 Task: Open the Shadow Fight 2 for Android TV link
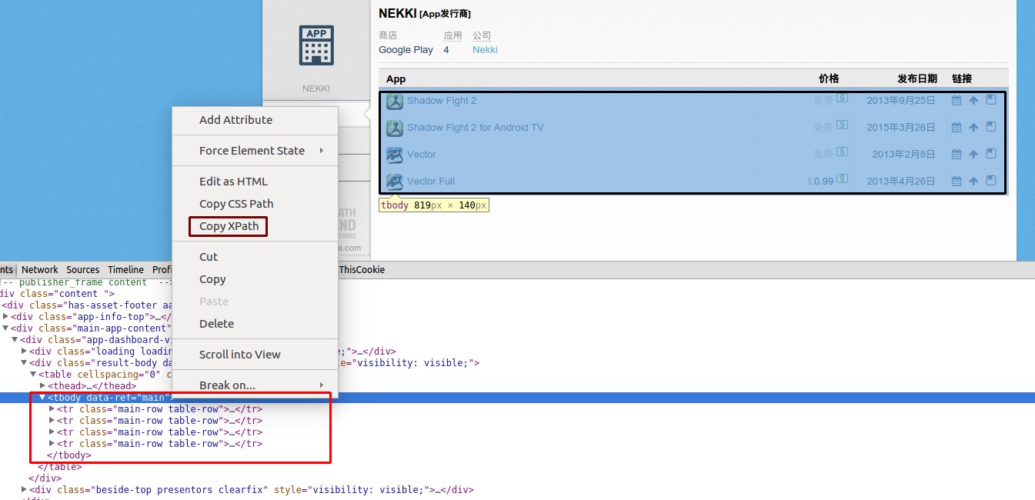[x=476, y=128]
